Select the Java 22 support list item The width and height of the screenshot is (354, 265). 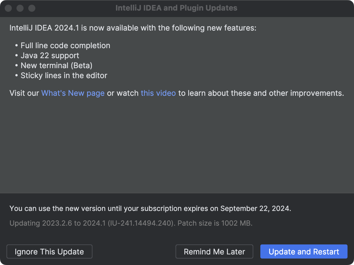point(50,56)
